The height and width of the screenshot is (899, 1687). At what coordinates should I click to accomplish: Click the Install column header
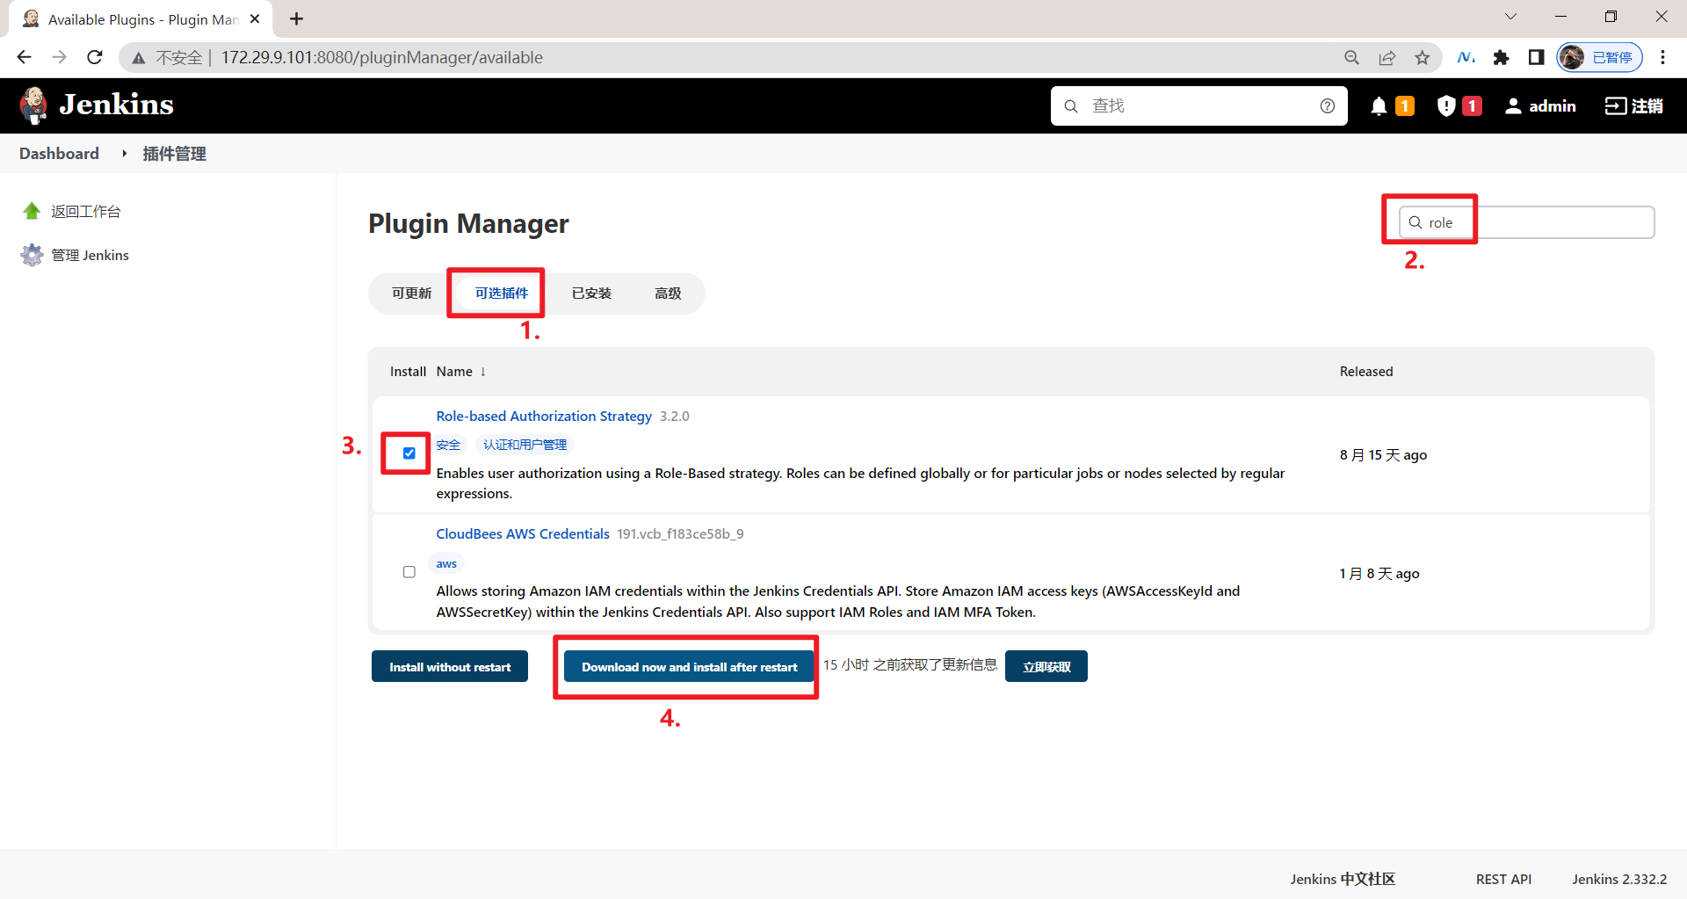coord(408,372)
